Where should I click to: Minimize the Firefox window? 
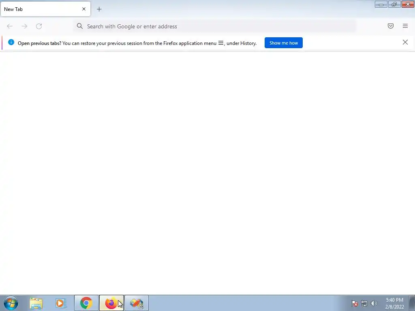pyautogui.click(x=381, y=4)
